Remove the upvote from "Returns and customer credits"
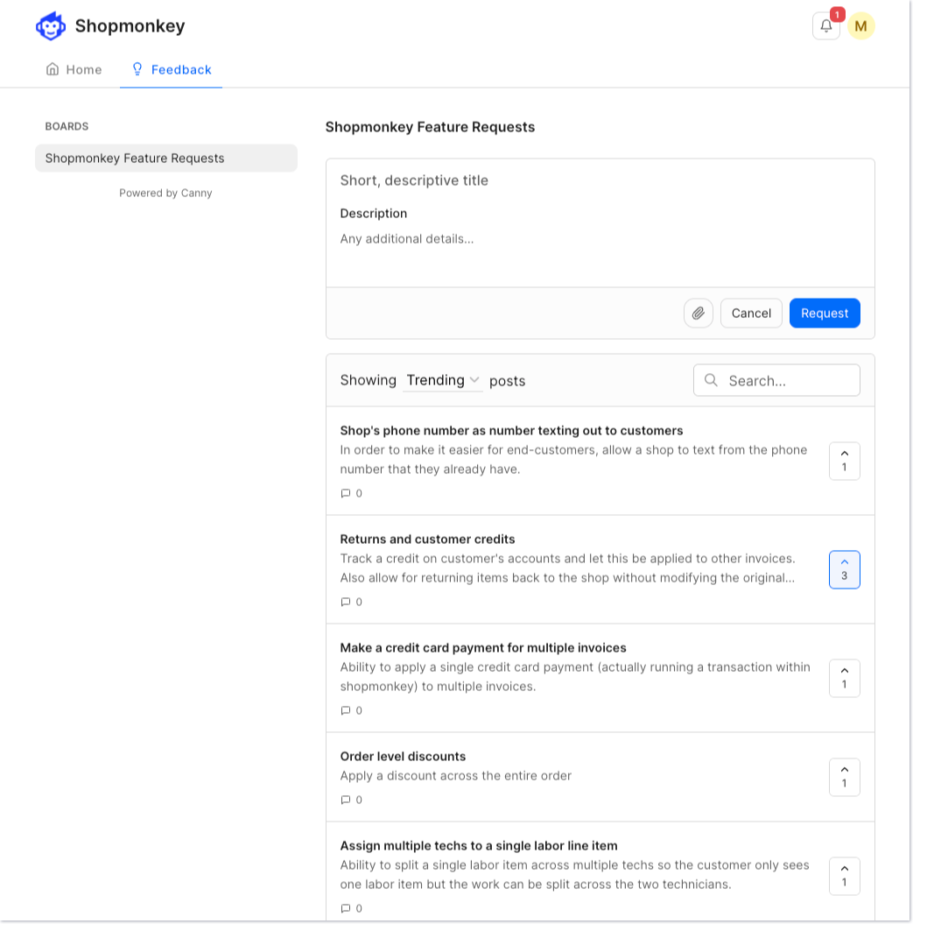This screenshot has width=927, height=938. pos(844,569)
